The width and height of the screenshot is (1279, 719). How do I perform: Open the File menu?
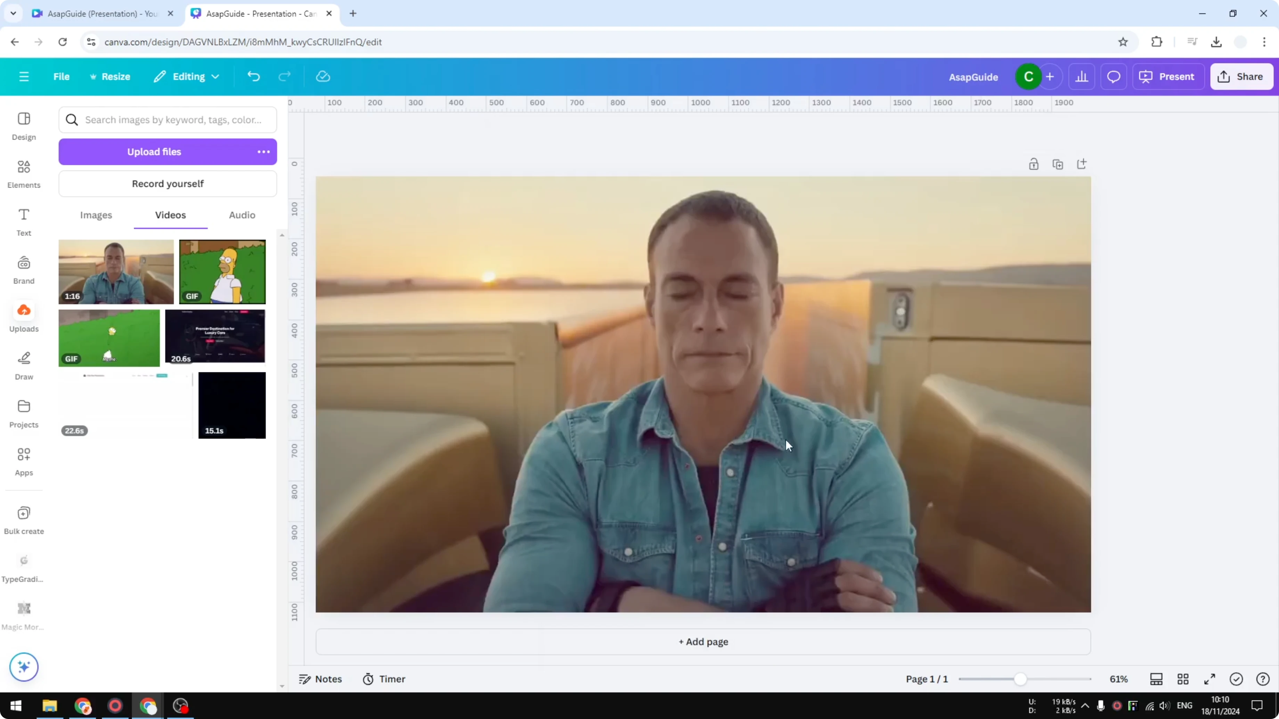pos(62,76)
